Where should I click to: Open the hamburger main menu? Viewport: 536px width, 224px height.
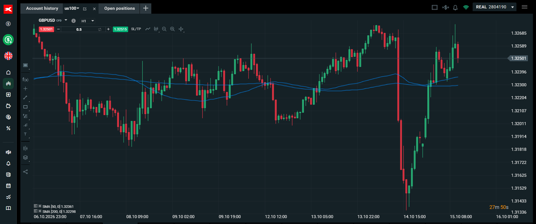[525, 7]
